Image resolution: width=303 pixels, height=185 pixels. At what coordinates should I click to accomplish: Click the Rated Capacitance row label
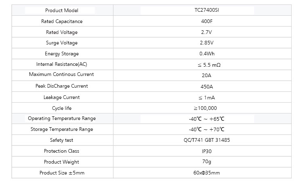point(62,21)
